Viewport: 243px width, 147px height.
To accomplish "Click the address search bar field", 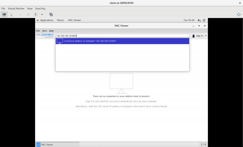I will point(122,36).
